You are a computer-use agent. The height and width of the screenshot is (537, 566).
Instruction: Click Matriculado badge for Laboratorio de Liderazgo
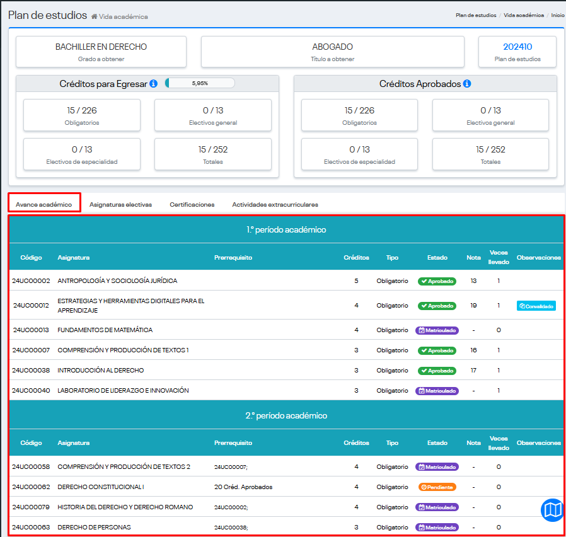tap(437, 391)
